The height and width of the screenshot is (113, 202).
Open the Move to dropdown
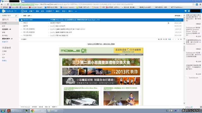click(x=64, y=11)
